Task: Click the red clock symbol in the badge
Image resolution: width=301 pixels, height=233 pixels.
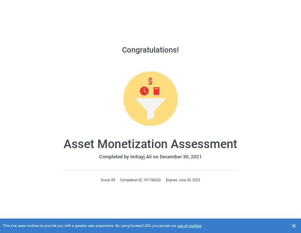Action: pos(144,91)
